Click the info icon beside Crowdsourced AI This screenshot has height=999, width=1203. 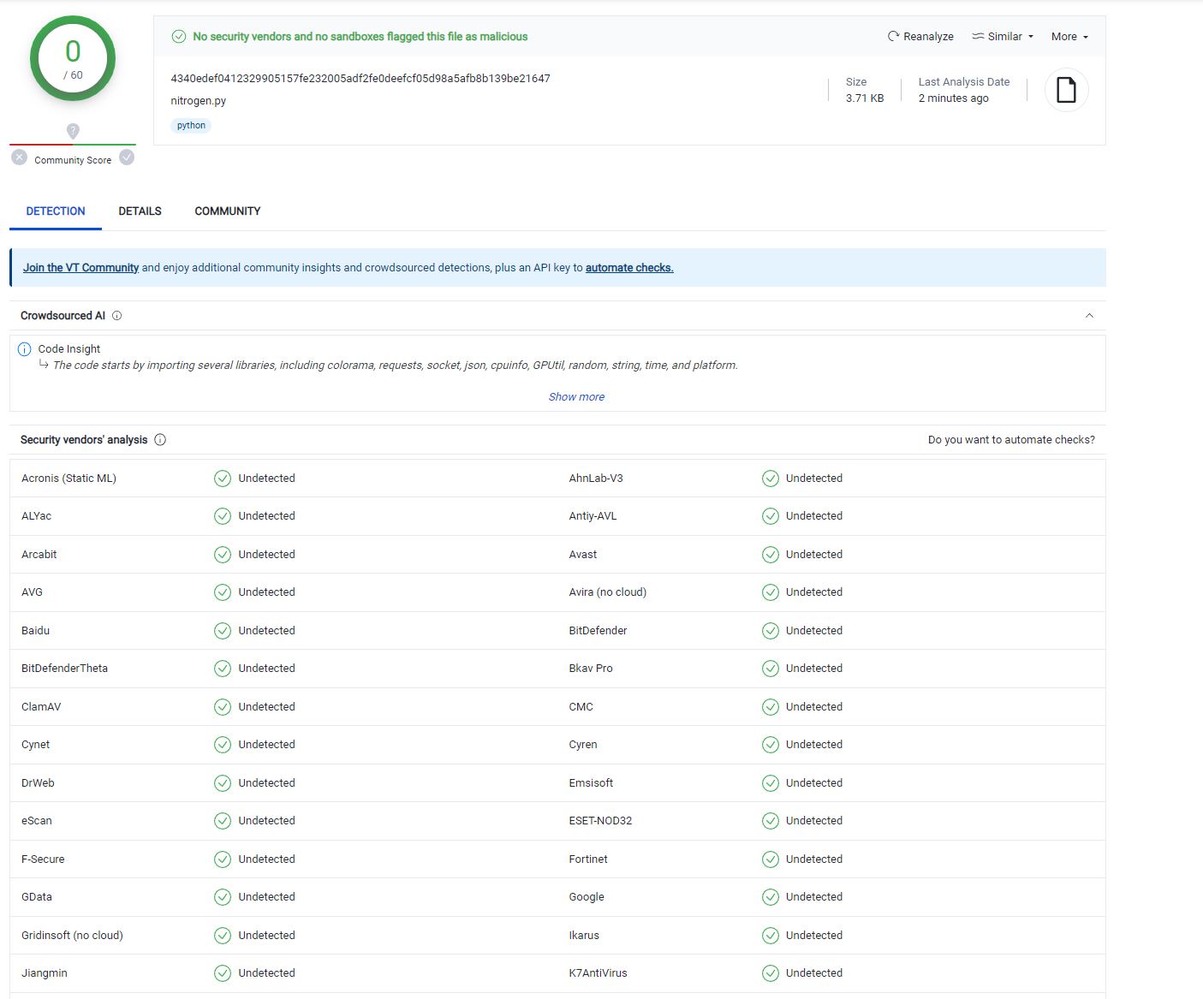(117, 316)
